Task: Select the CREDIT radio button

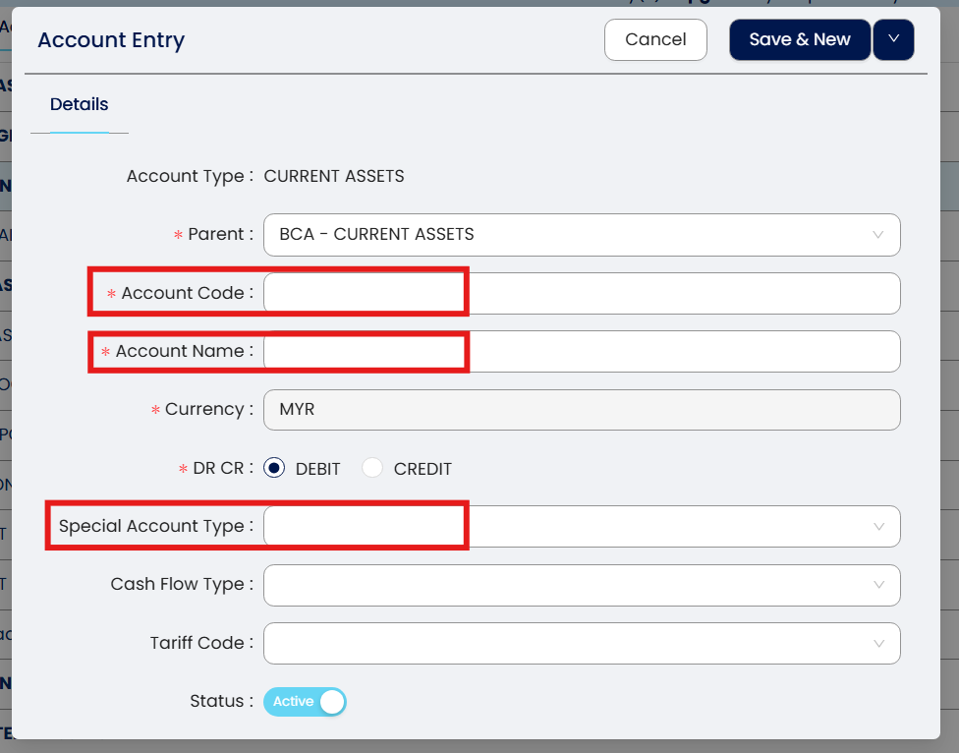Action: click(372, 469)
